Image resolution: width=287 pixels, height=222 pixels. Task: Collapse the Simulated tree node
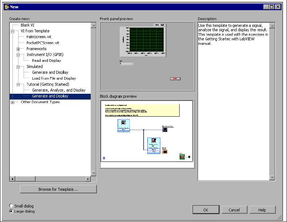(x=18, y=67)
